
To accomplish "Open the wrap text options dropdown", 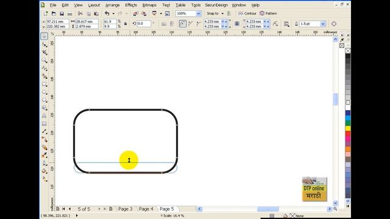I will [286, 24].
